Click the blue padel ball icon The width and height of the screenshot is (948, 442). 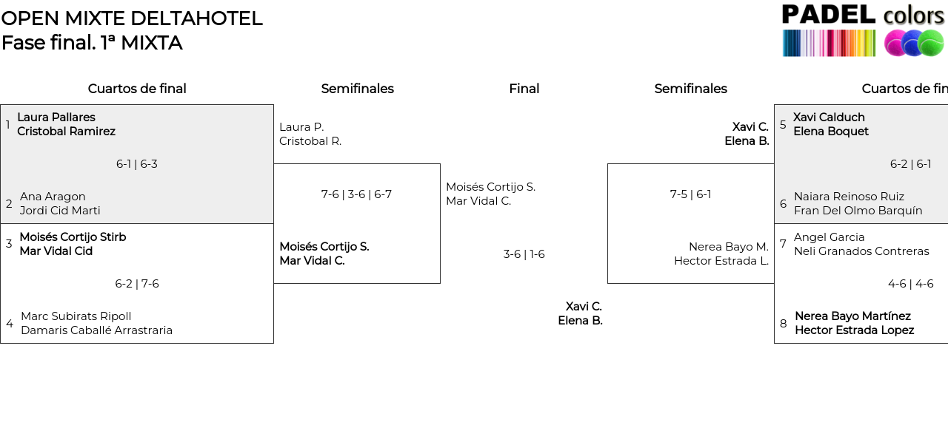pyautogui.click(x=913, y=44)
